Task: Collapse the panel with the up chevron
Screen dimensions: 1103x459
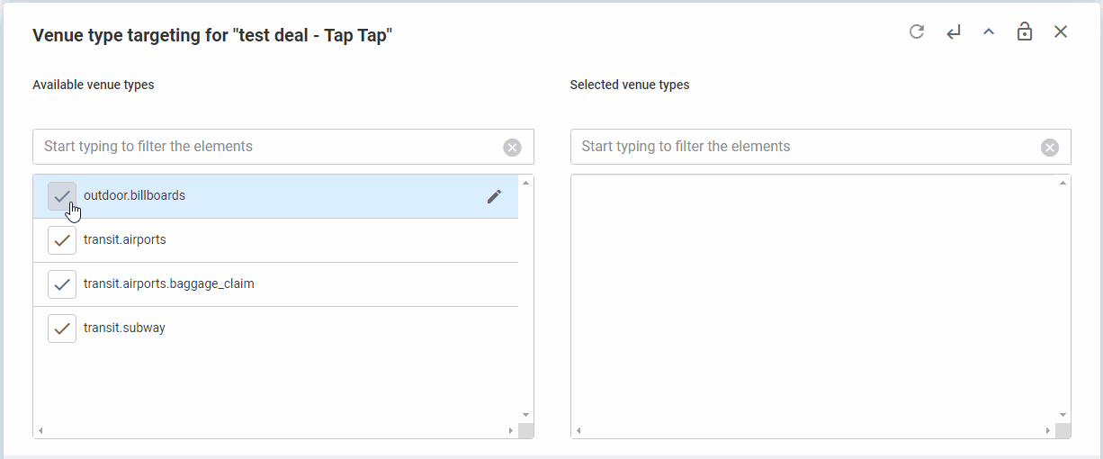Action: 989,32
